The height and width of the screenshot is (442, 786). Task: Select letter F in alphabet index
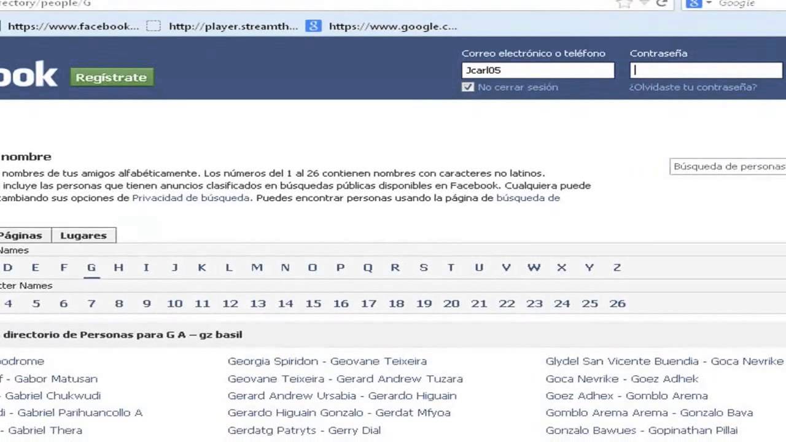[63, 268]
